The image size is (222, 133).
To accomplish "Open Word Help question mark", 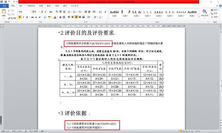I will pyautogui.click(x=220, y=6).
